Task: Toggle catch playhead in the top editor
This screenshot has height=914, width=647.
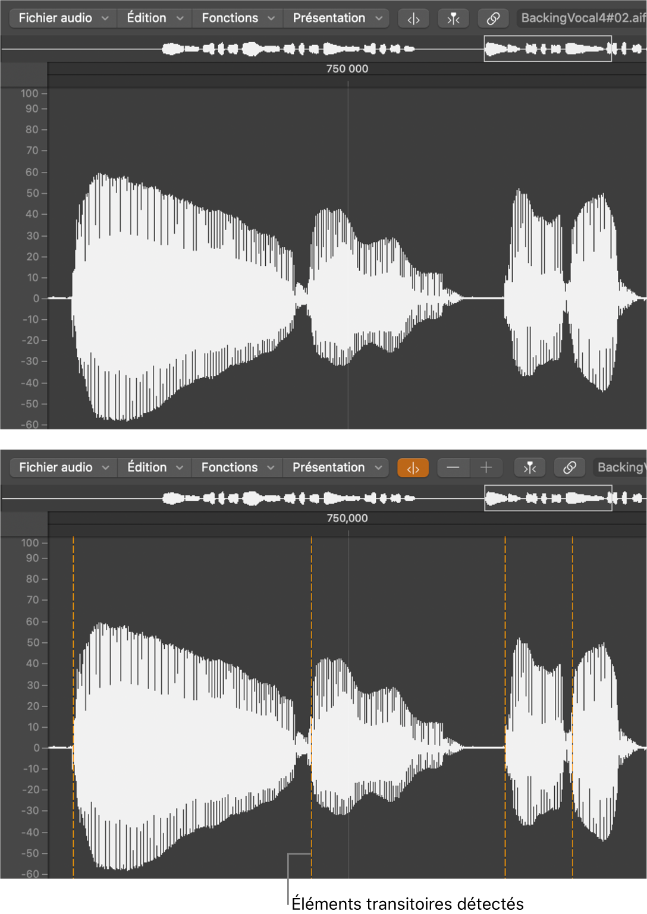Action: (453, 18)
